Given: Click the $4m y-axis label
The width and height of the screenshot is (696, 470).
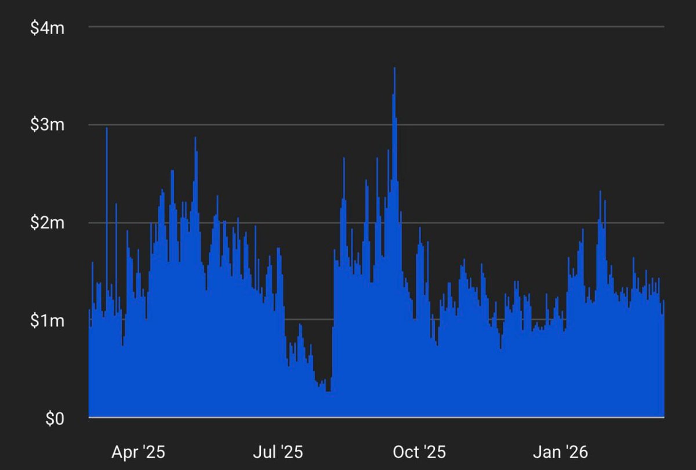Looking at the screenshot, I should 48,27.
